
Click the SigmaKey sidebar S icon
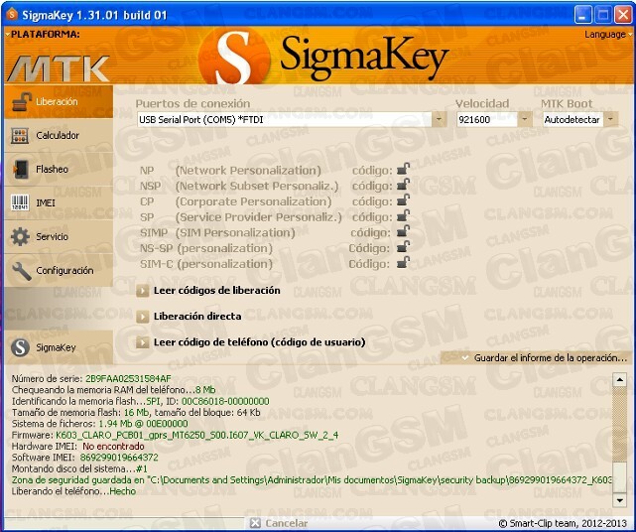coord(20,347)
